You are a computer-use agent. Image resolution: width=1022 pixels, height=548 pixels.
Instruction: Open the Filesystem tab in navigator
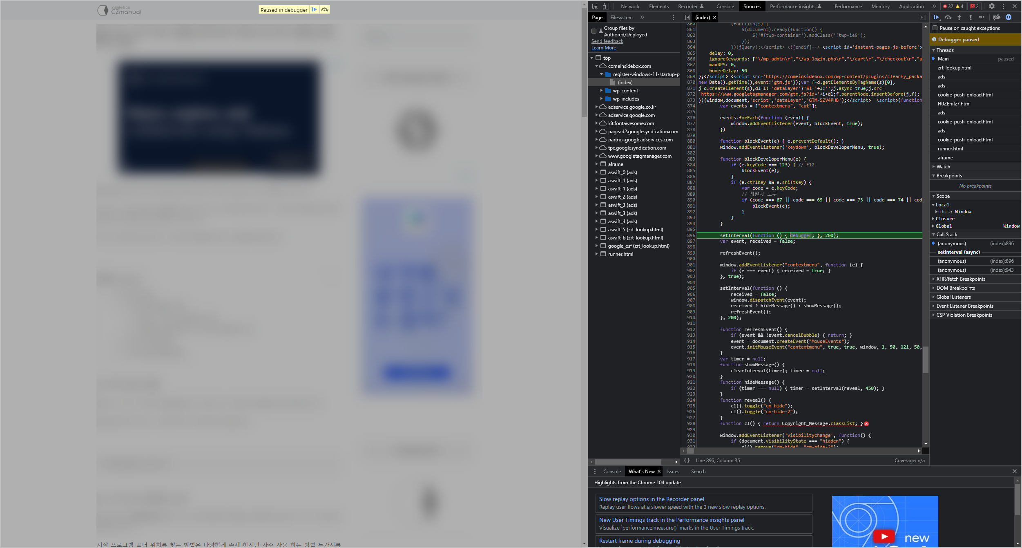621,17
